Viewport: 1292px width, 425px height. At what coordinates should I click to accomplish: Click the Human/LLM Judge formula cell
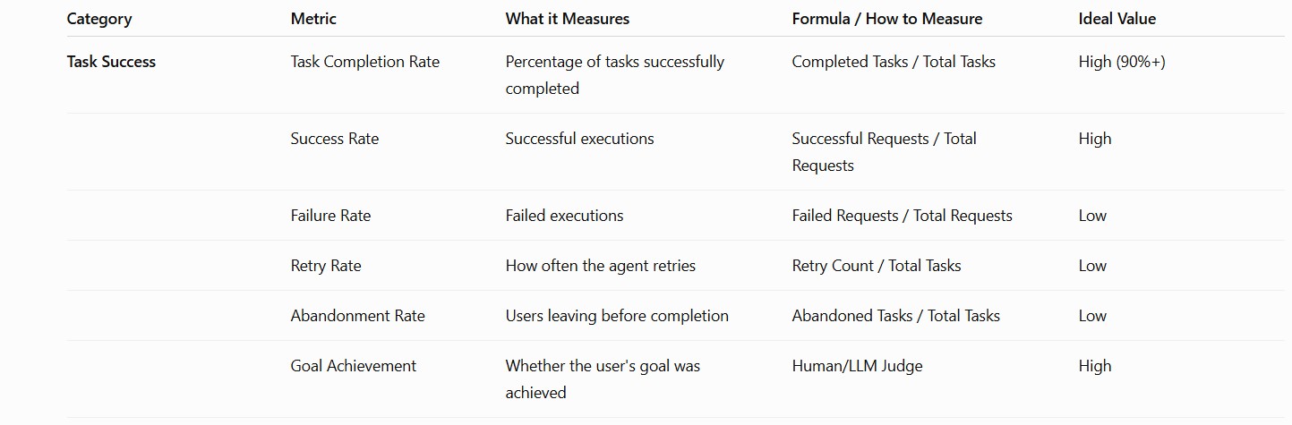(857, 366)
